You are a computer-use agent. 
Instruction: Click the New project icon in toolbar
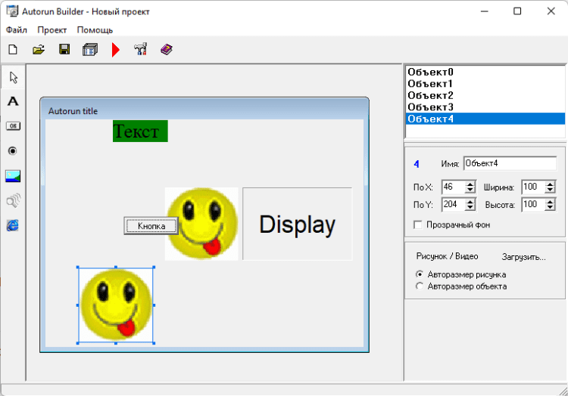[12, 50]
